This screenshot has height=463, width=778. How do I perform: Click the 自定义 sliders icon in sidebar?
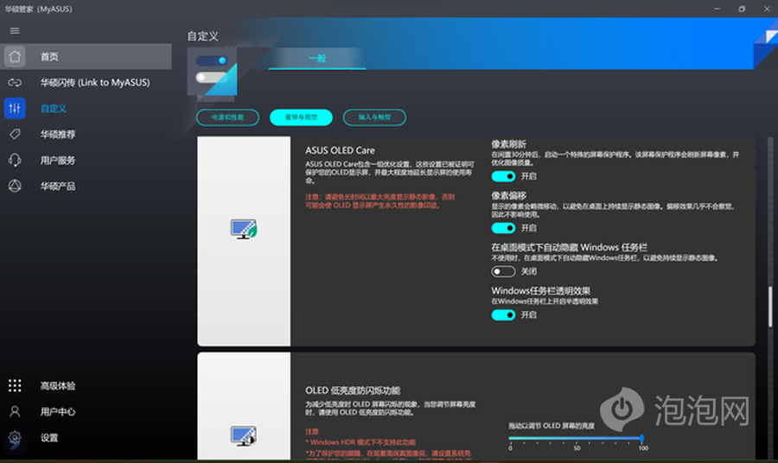click(15, 108)
